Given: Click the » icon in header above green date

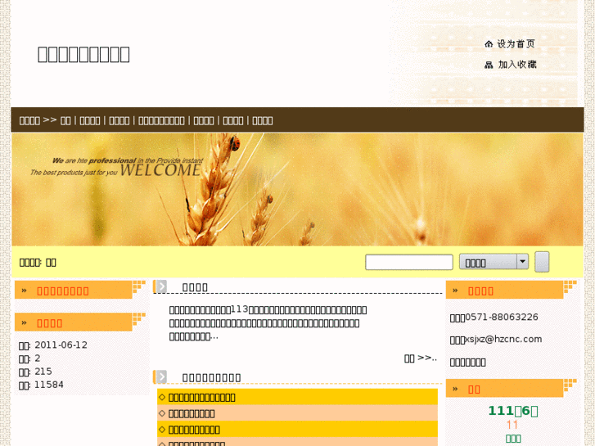Looking at the screenshot, I should click(455, 389).
